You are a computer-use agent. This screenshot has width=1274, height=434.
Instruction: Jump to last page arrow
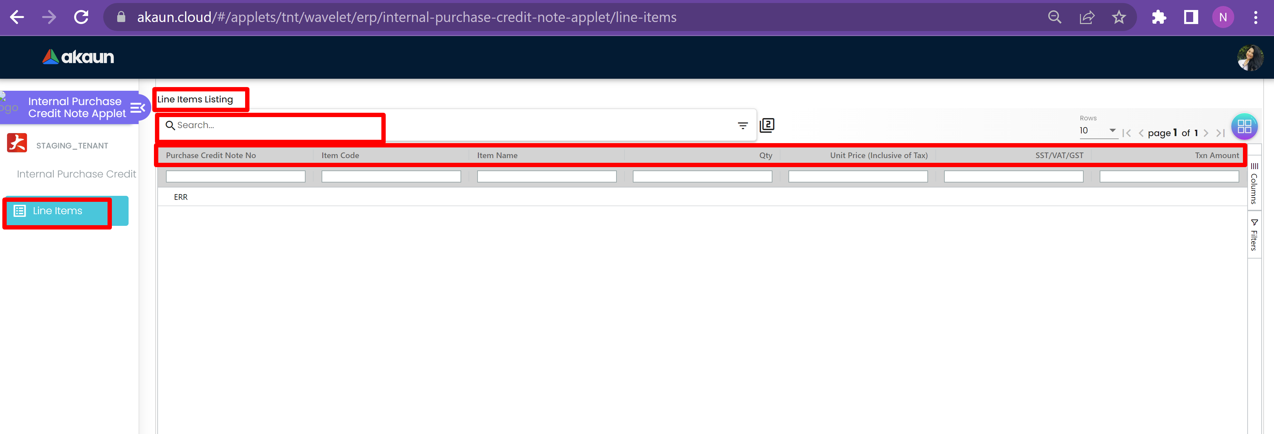click(1220, 133)
